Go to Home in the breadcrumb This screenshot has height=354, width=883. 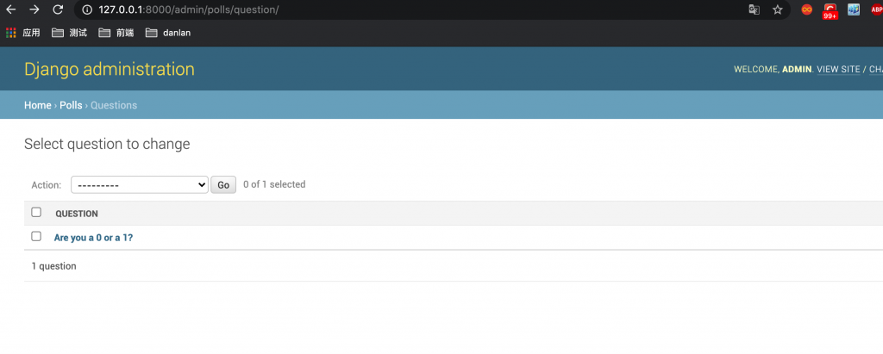(37, 105)
